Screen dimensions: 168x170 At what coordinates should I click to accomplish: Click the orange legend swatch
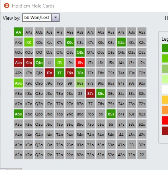click(x=165, y=110)
